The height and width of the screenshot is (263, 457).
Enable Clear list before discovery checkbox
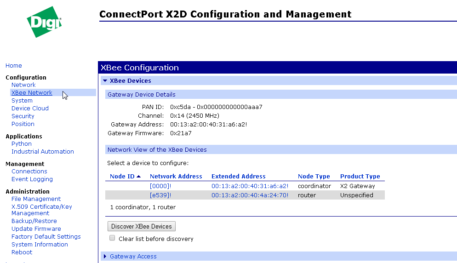(x=112, y=238)
